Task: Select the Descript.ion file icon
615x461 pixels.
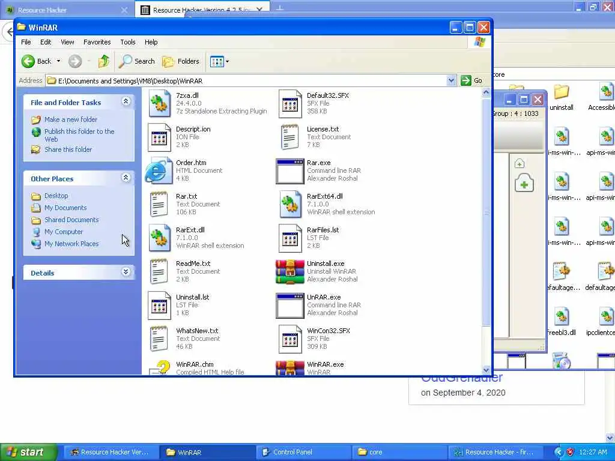Action: coord(159,137)
